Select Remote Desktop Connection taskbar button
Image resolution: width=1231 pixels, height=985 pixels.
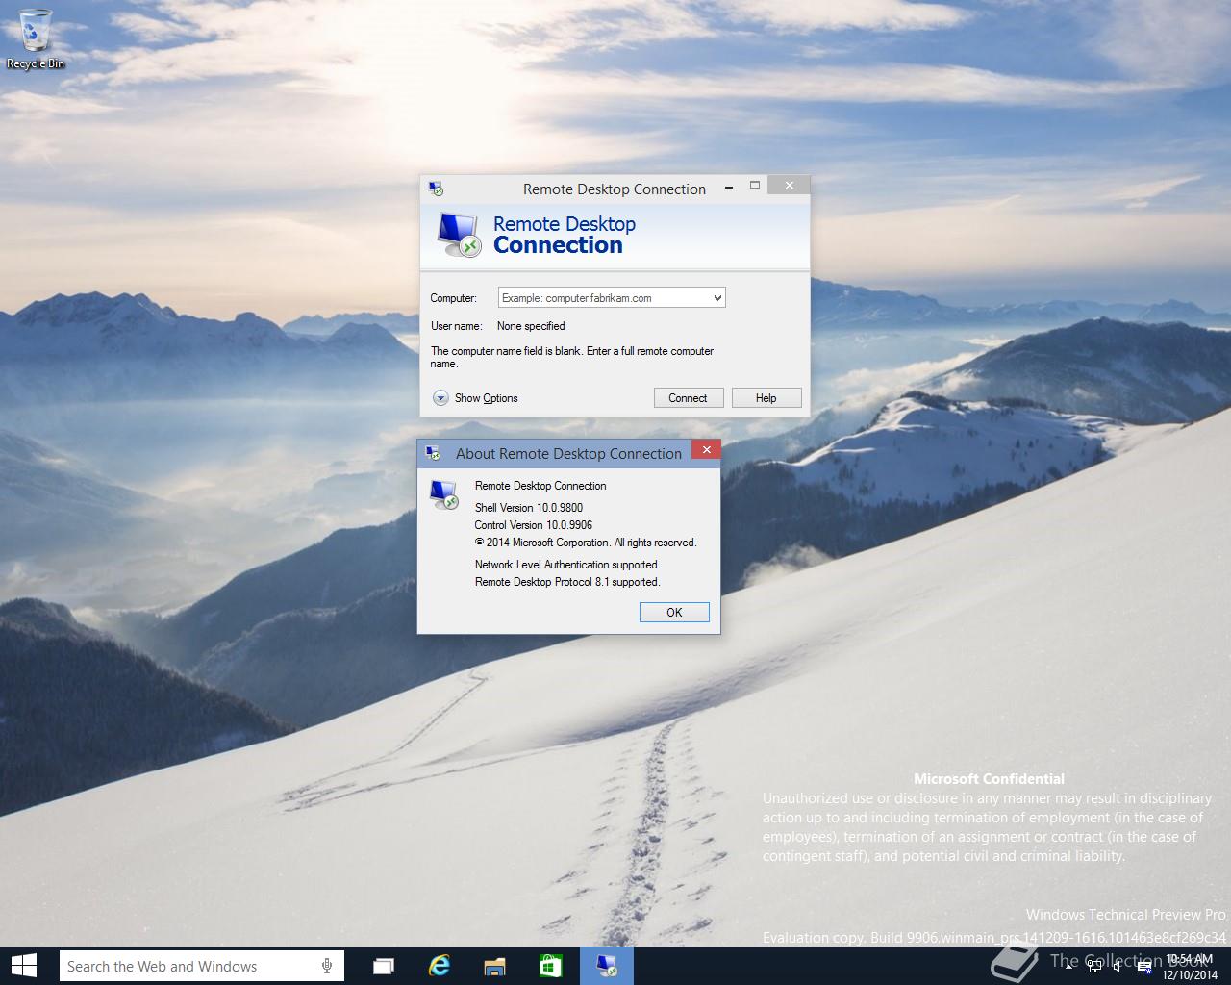pyautogui.click(x=607, y=966)
